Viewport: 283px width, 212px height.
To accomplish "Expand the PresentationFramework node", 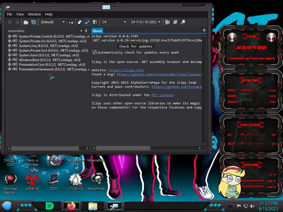I will point(9,69).
